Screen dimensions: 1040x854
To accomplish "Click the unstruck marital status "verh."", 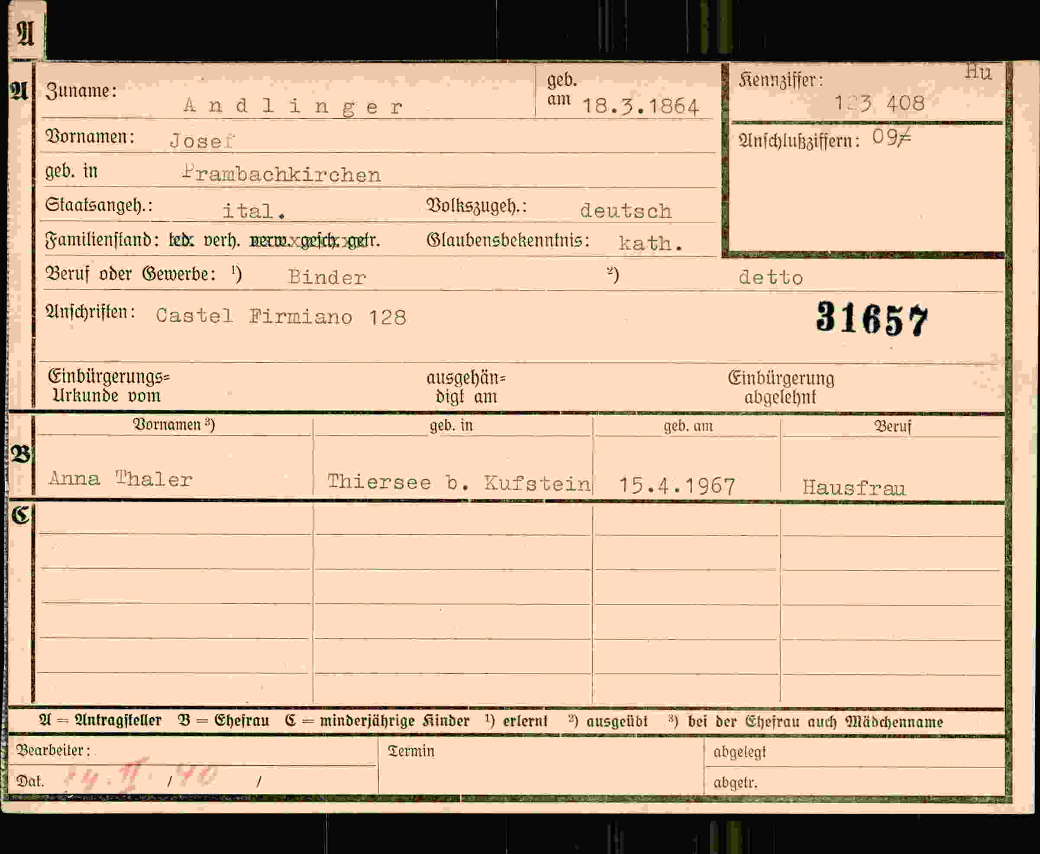I will 222,240.
